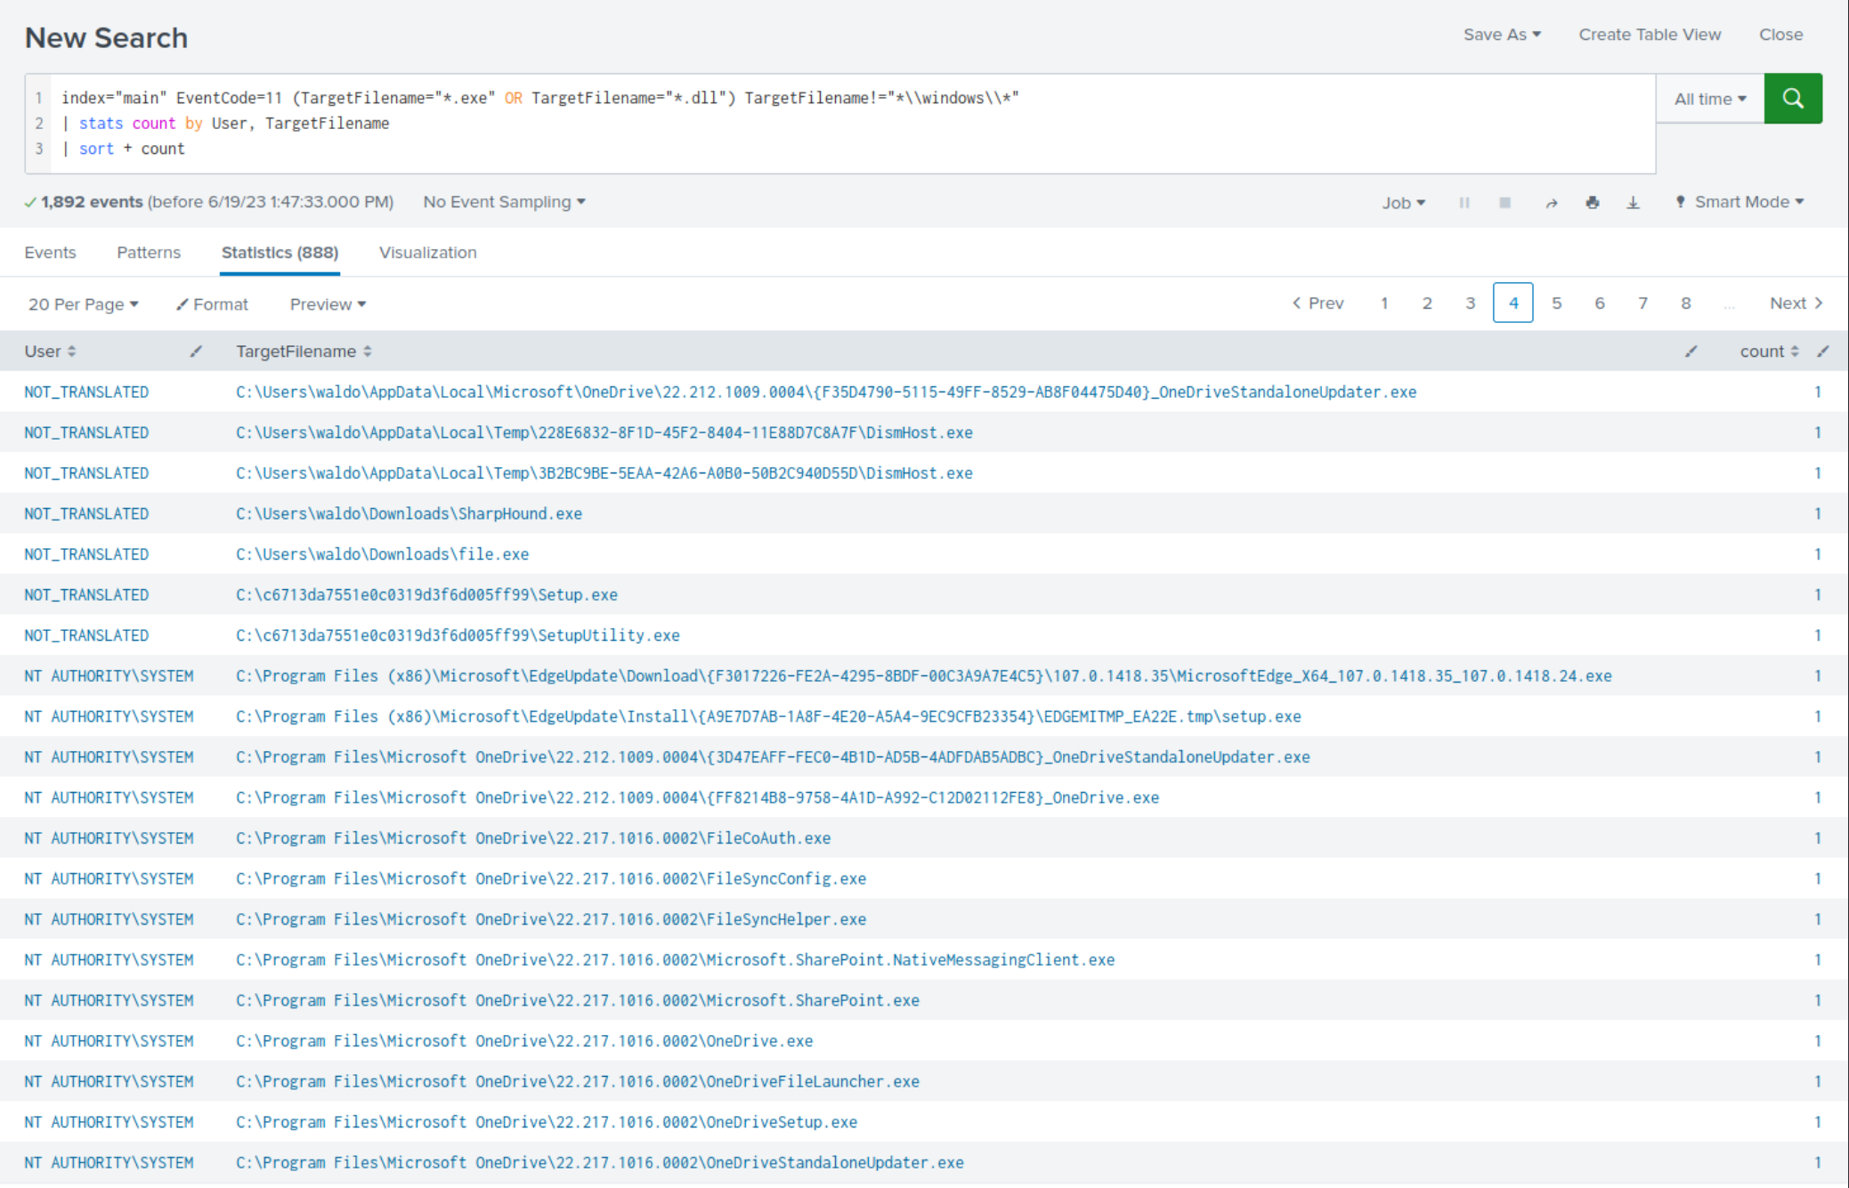Expand the 20 Per Page dropdown
The height and width of the screenshot is (1188, 1849).
click(83, 304)
